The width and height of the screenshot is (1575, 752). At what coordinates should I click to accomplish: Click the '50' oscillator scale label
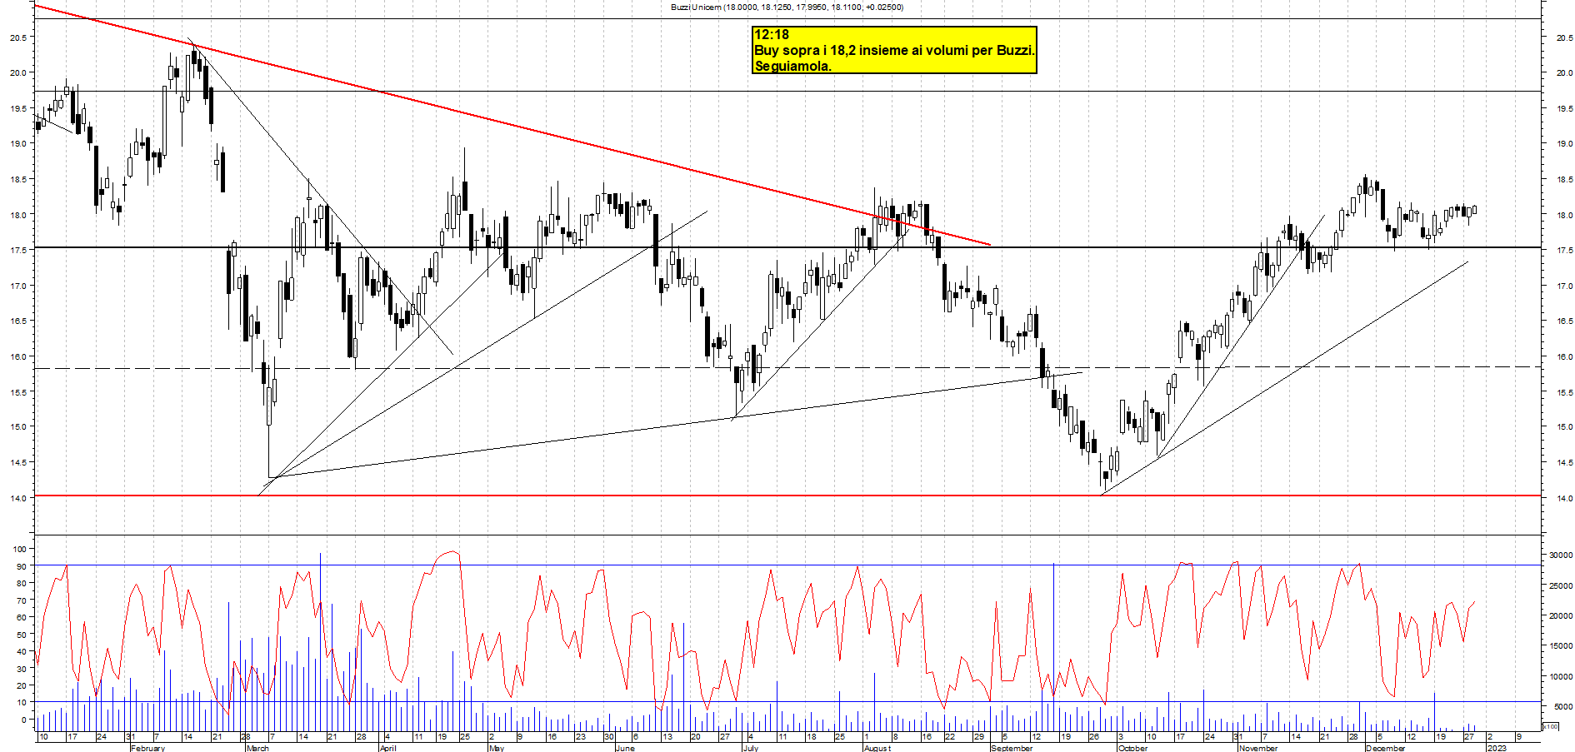point(22,635)
